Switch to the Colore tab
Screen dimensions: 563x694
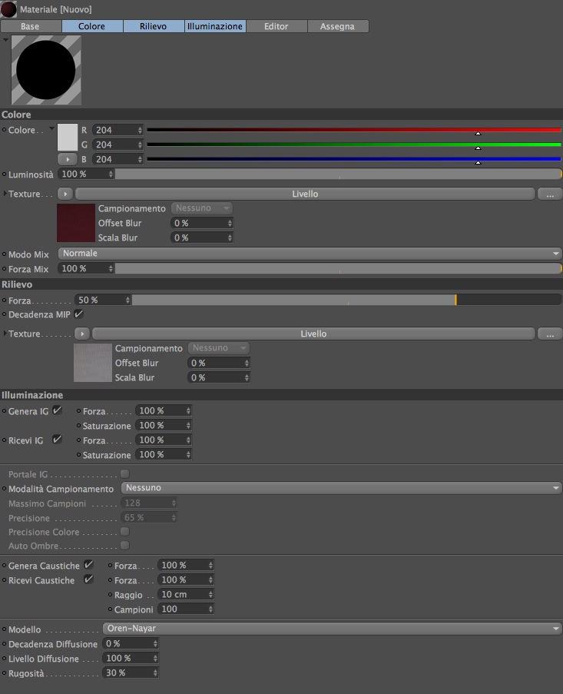(x=92, y=26)
